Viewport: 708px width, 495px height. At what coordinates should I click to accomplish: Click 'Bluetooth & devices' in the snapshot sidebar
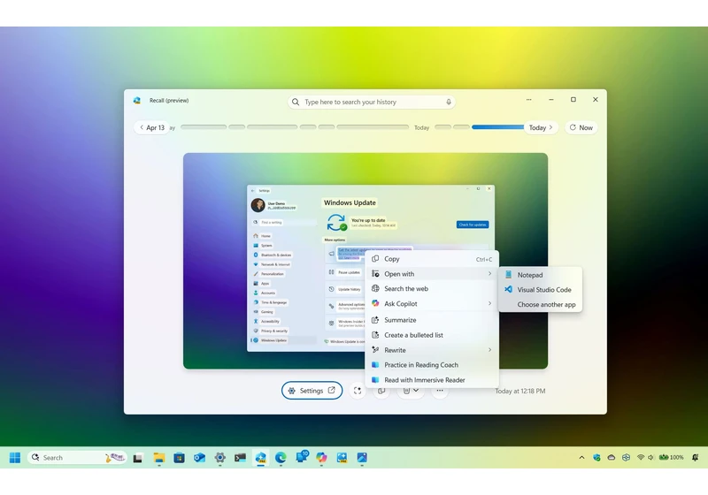tap(276, 255)
